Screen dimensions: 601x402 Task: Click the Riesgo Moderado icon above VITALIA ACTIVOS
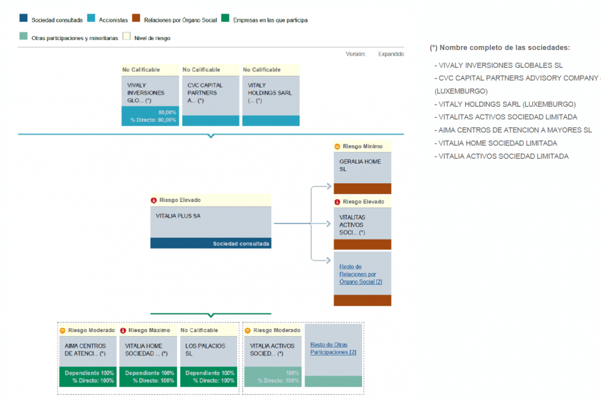[248, 330]
